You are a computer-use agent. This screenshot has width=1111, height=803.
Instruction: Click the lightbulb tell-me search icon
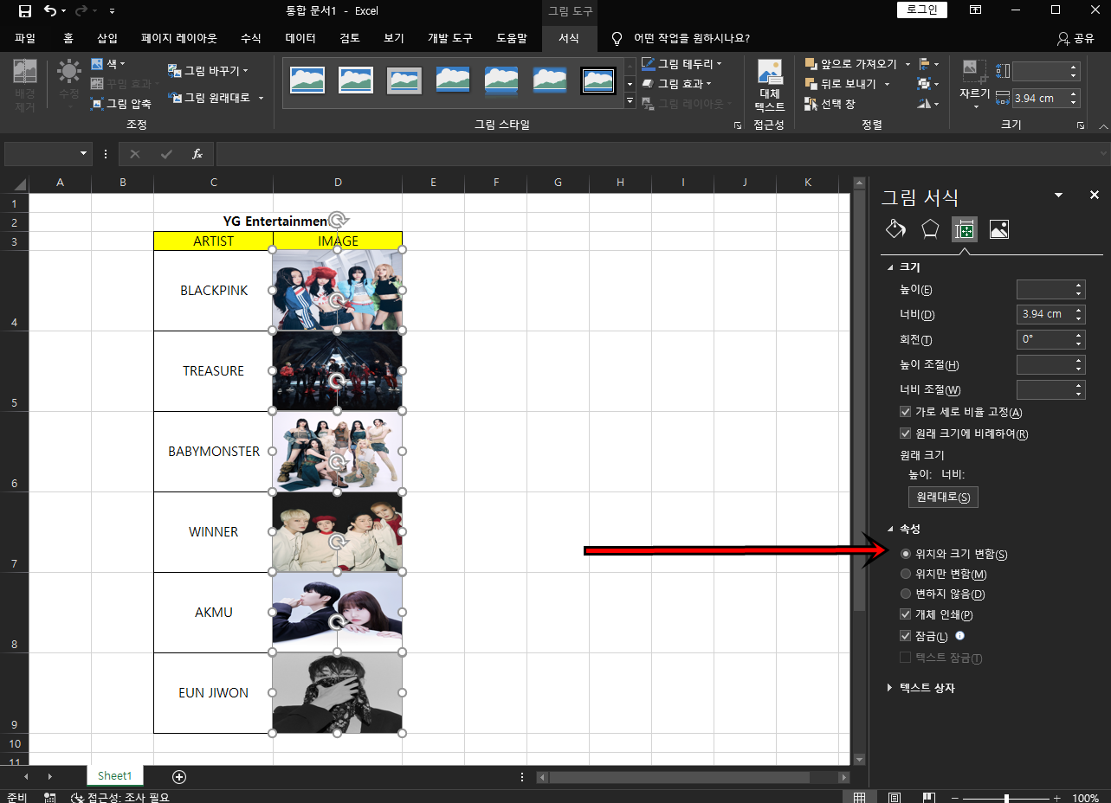pyautogui.click(x=617, y=39)
